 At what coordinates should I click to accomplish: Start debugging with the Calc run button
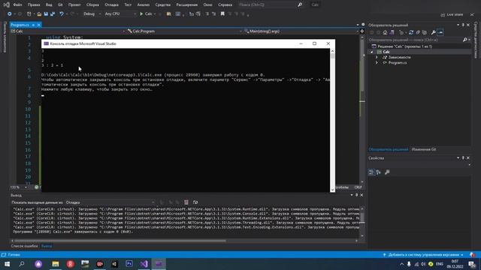[147, 13]
